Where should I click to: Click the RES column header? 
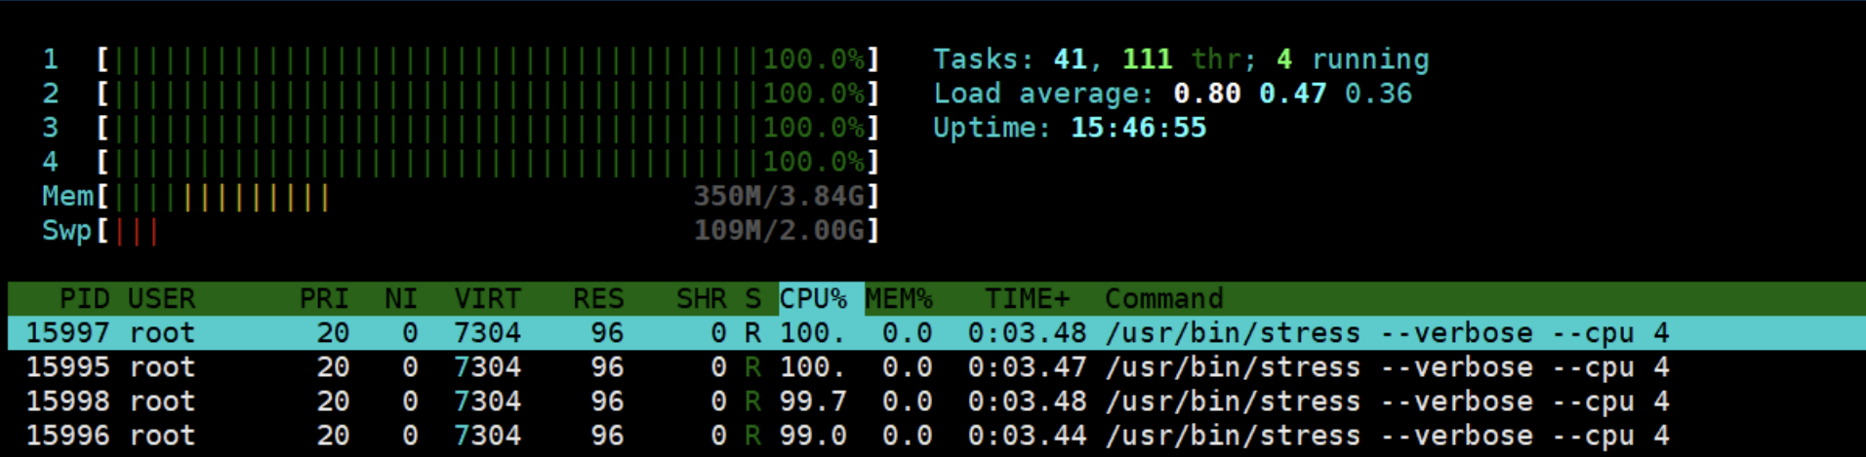coord(597,298)
